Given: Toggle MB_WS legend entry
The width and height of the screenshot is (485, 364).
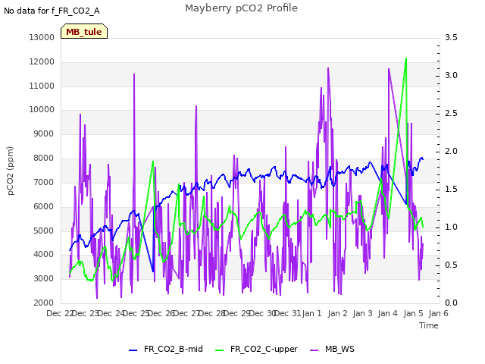Looking at the screenshot, I should click(332, 349).
